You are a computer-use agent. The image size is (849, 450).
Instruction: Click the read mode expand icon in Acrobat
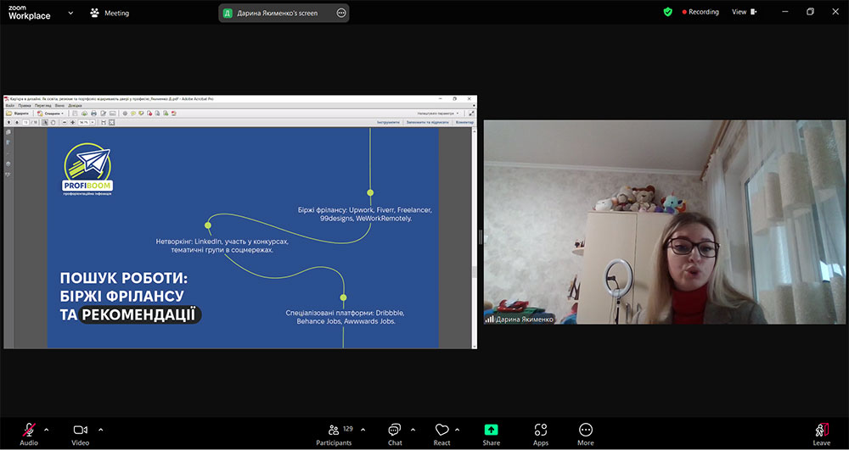(471, 114)
